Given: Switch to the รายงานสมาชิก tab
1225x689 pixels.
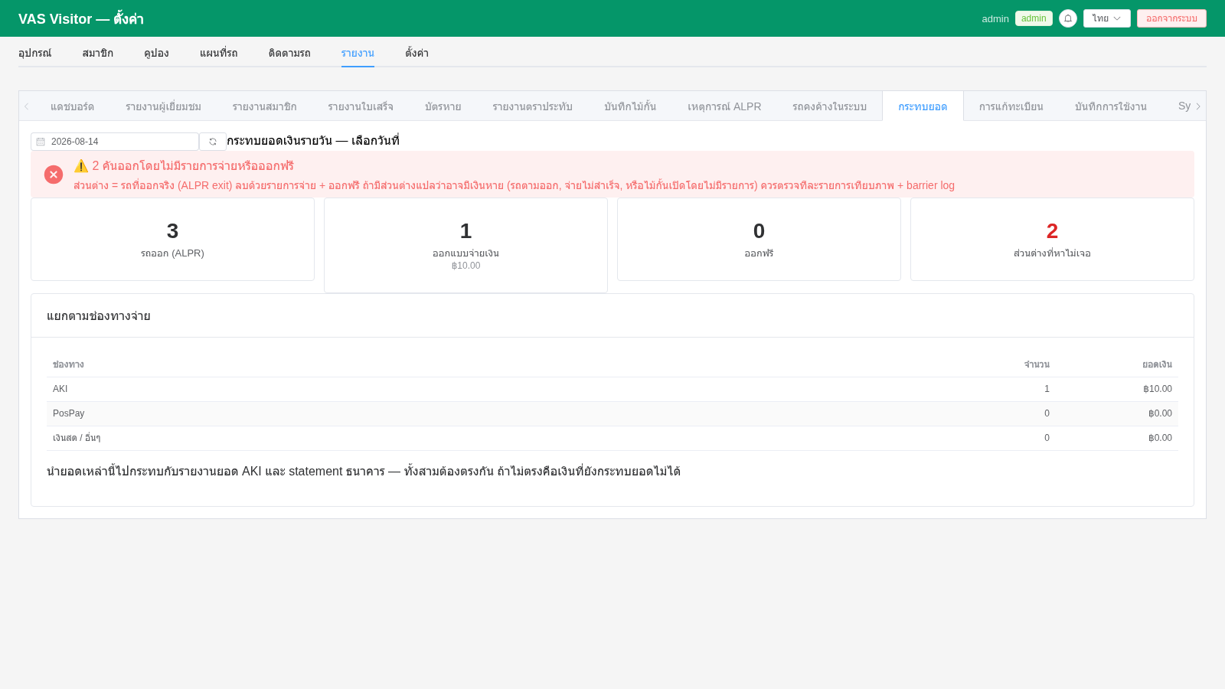Looking at the screenshot, I should pyautogui.click(x=264, y=106).
